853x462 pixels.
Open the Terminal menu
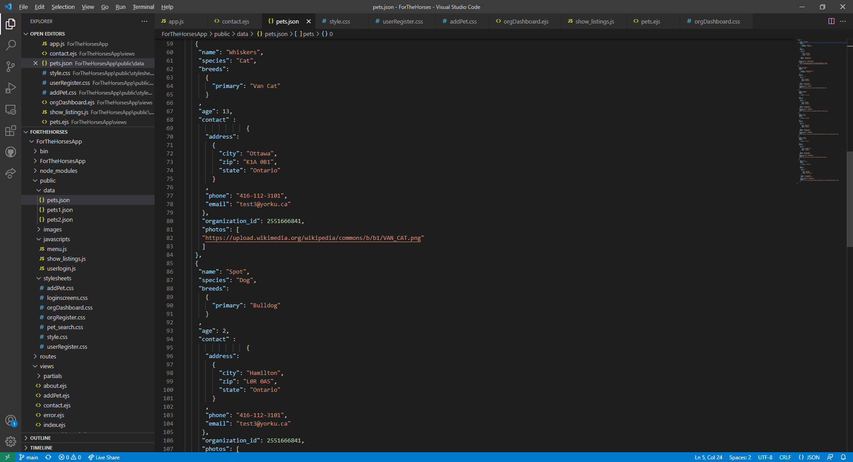coord(143,7)
